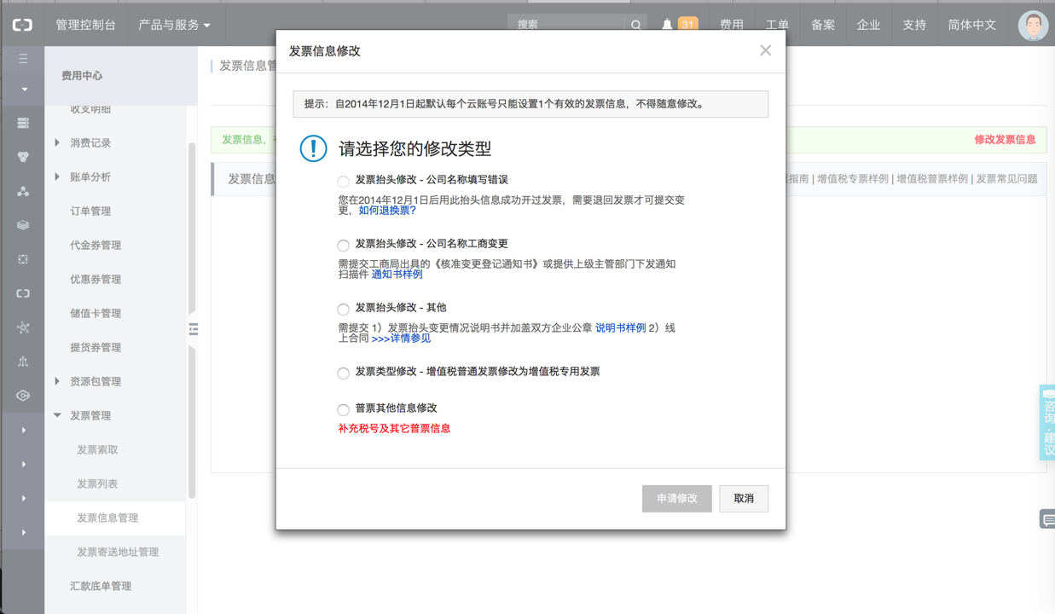Open the 增值税专票样例 link
This screenshot has width=1055, height=614.
click(853, 179)
